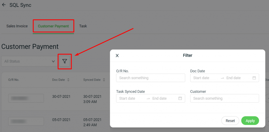This screenshot has height=132, width=269.
Task: Sort by Synced Date column arrows
Action: [104, 80]
